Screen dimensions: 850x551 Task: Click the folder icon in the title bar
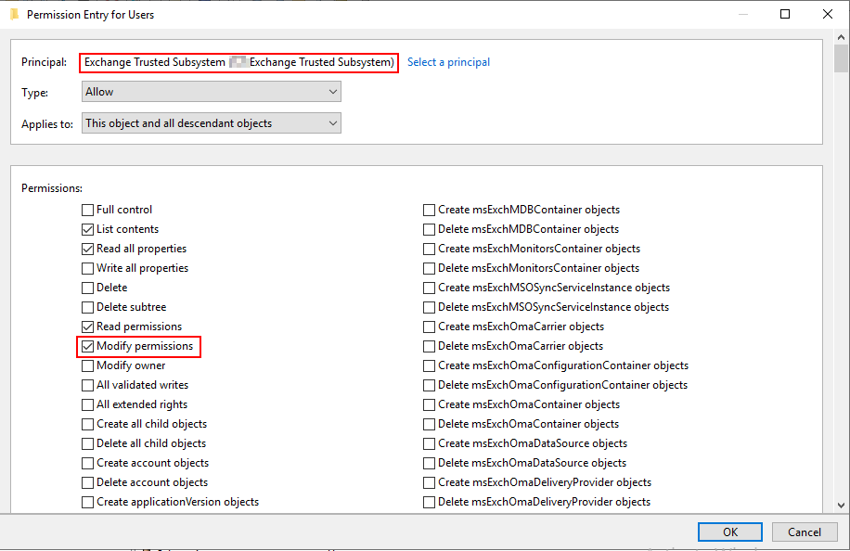(15, 14)
